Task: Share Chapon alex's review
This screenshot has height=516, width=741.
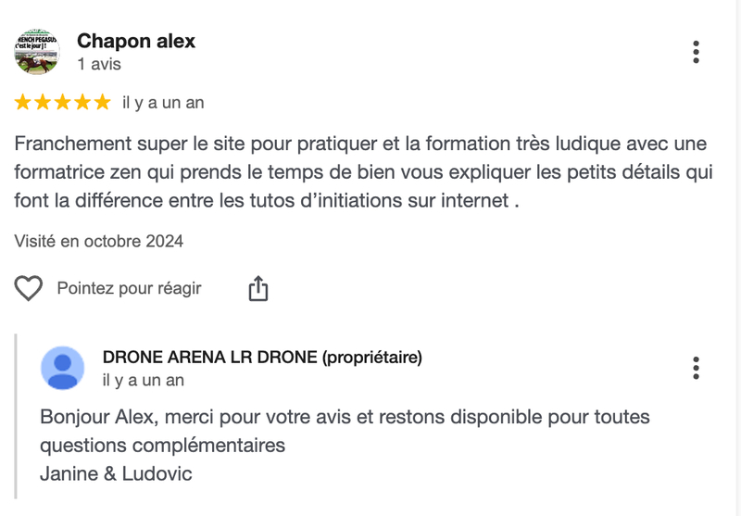Action: pyautogui.click(x=258, y=289)
